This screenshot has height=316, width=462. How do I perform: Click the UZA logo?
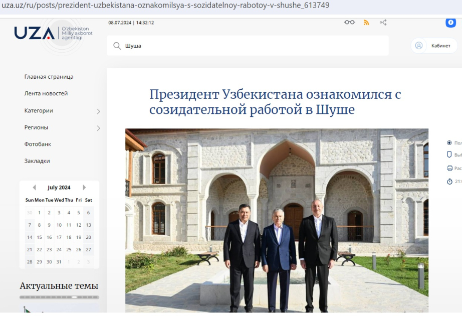coord(53,33)
